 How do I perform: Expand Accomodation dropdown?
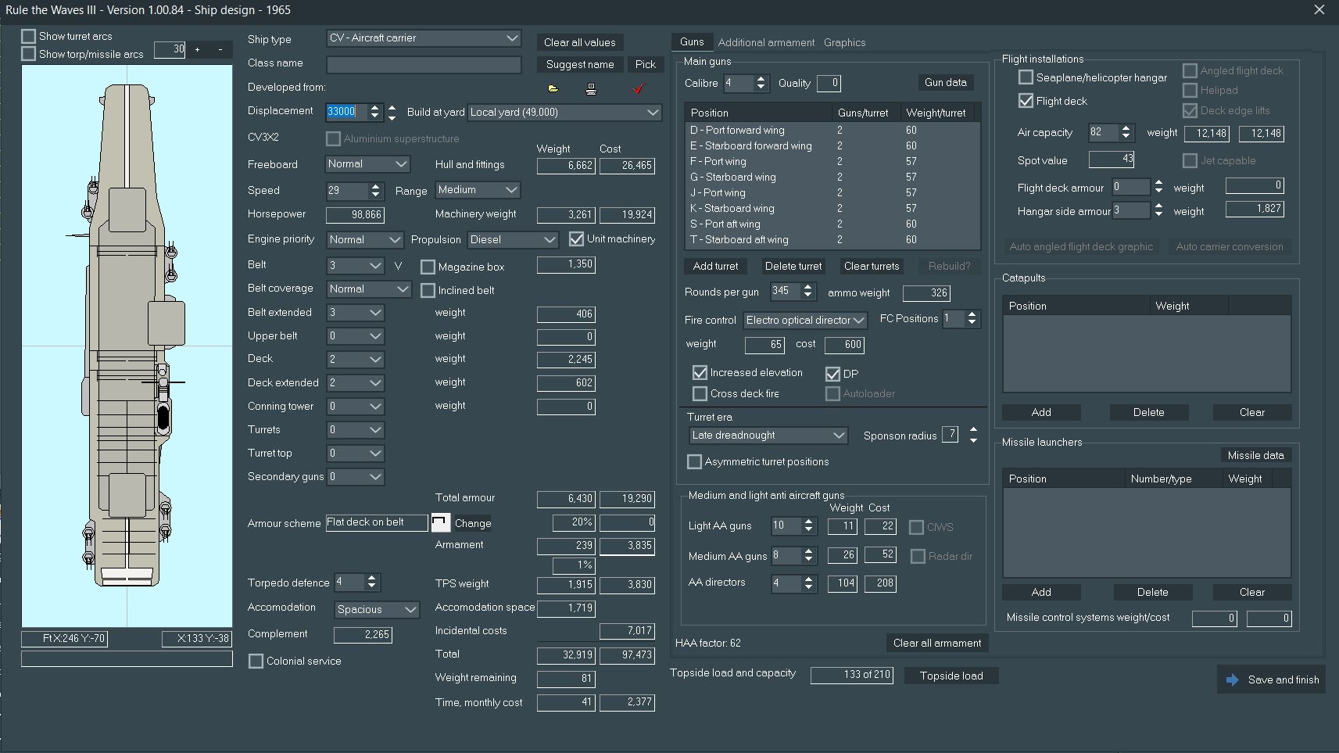[377, 609]
